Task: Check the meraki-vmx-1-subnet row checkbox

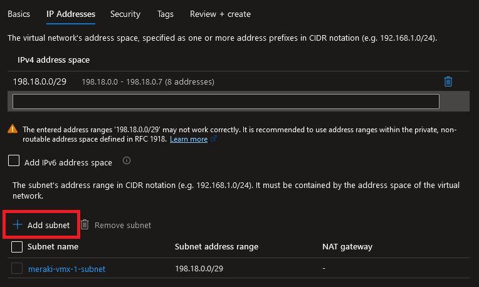Action: [18, 269]
